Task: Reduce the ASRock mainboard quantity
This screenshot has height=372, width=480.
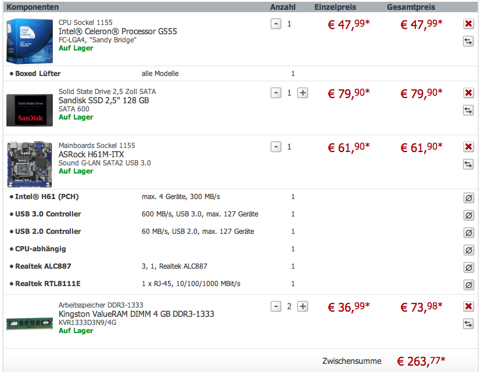Action: click(276, 147)
